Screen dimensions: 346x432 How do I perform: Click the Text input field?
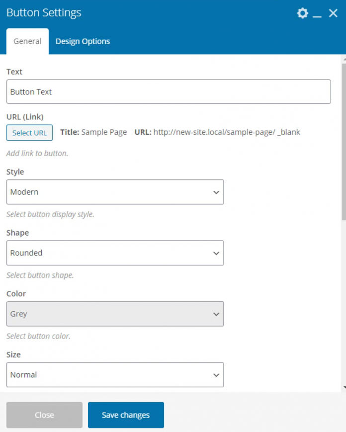[x=169, y=92]
